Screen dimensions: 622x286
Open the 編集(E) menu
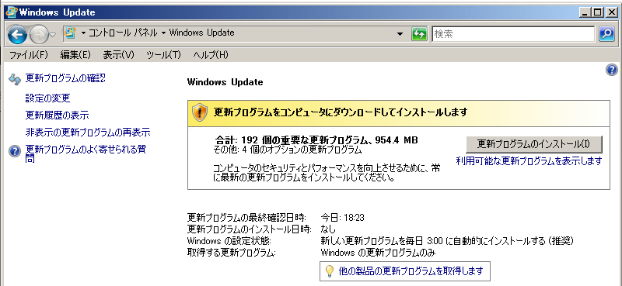pos(75,55)
